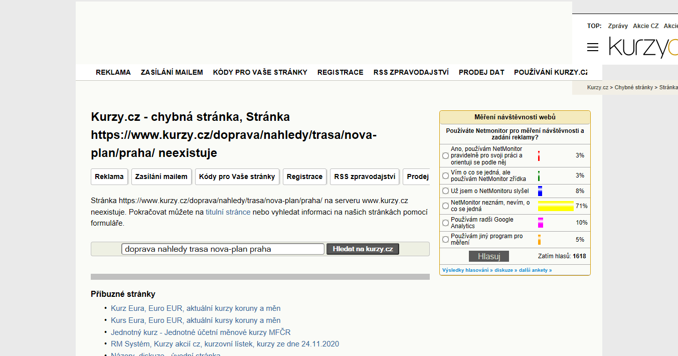Open RSS ZPRAVODAJSTVÍ in top navigation
This screenshot has width=678, height=356.
(411, 72)
